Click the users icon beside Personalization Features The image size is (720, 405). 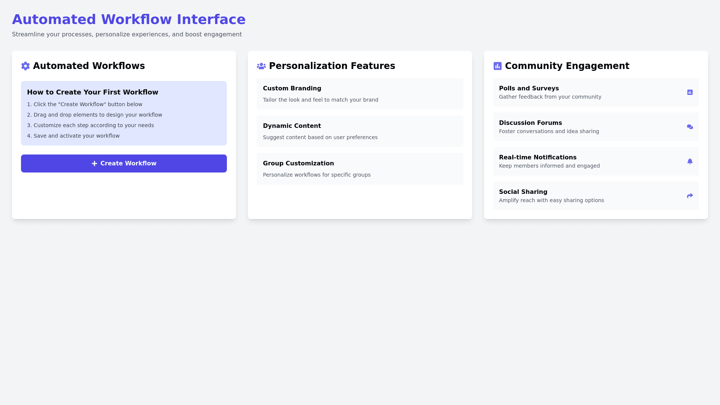click(261, 66)
